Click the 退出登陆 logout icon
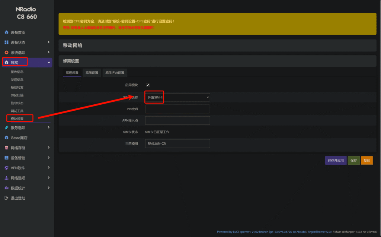Screen dimensions: 381x237 pyautogui.click(x=6, y=198)
